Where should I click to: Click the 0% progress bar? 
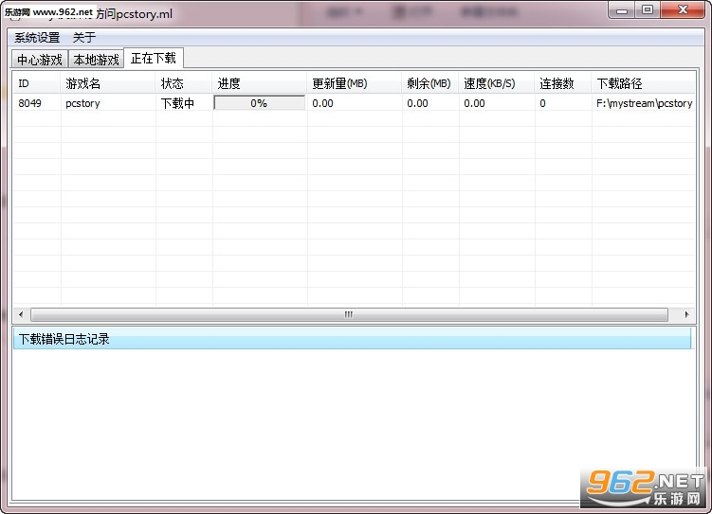(x=259, y=103)
